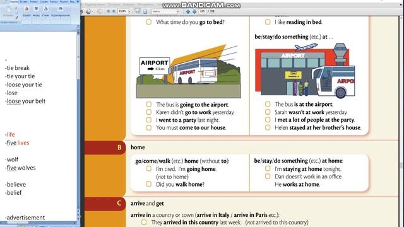Go to next page with blue down arrow
404x227 pixels.
(x=194, y=11)
